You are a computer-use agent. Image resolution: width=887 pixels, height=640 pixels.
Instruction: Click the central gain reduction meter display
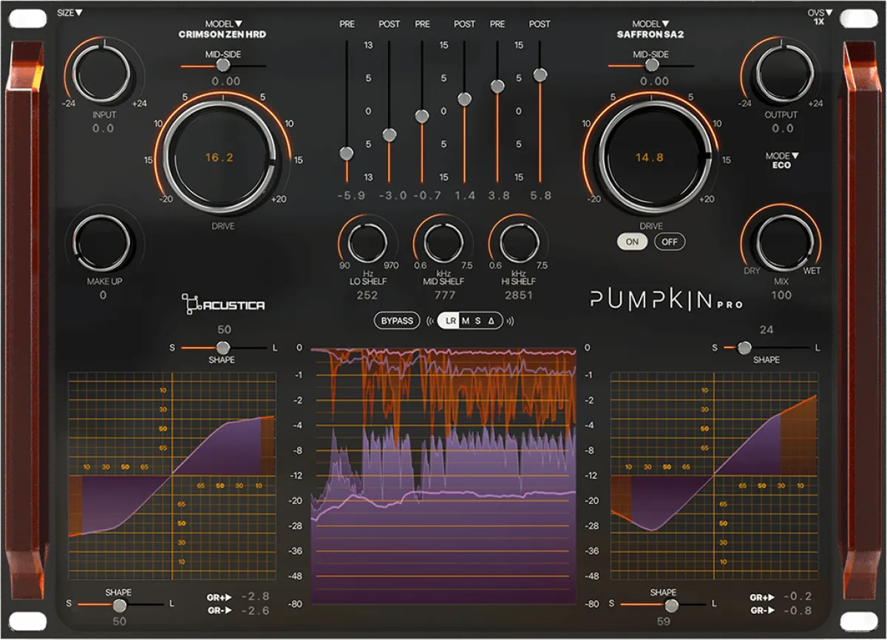pos(443,475)
